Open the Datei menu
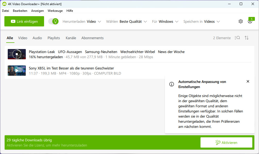Screen dimensions: 259x154 tap(5, 11)
